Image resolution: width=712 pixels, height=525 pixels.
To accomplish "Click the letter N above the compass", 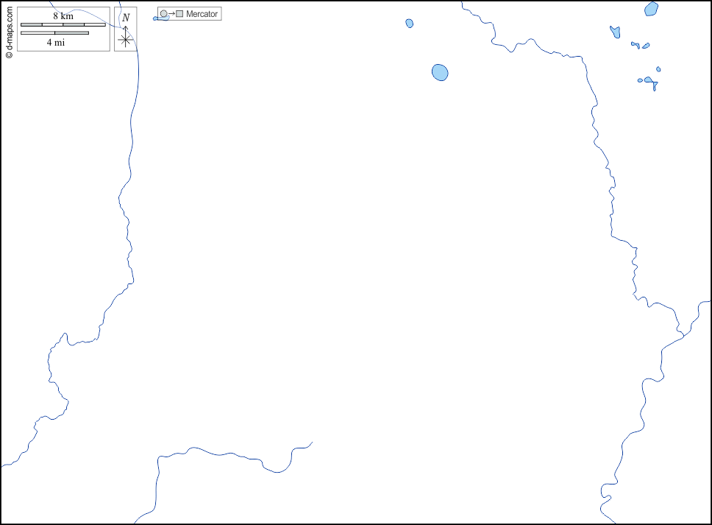I will point(126,17).
